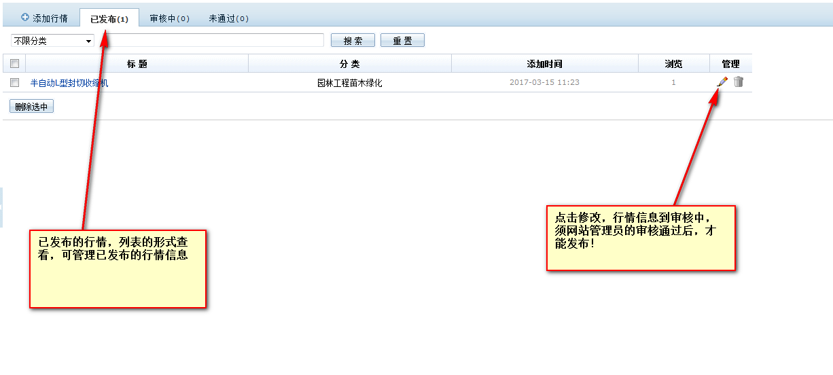Viewport: 833px width, 375px height.
Task: Click the pencil edit icon in 管理 column
Action: 722,82
